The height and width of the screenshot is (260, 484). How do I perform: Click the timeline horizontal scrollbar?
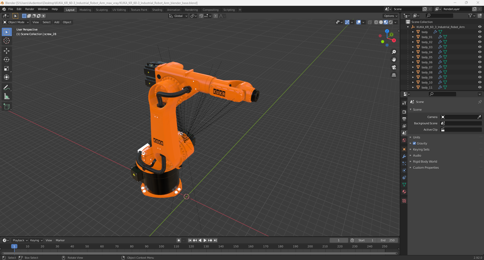click(x=199, y=253)
